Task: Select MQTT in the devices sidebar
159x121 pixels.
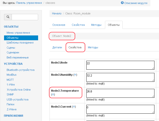Action: click(x=11, y=80)
